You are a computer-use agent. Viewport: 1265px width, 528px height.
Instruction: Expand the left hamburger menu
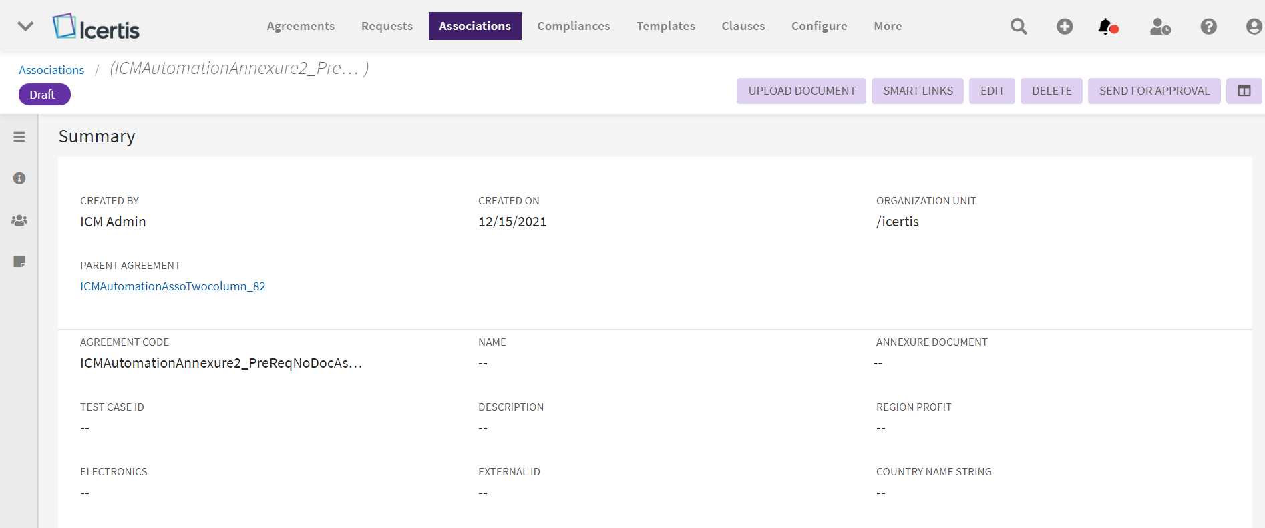coord(19,137)
